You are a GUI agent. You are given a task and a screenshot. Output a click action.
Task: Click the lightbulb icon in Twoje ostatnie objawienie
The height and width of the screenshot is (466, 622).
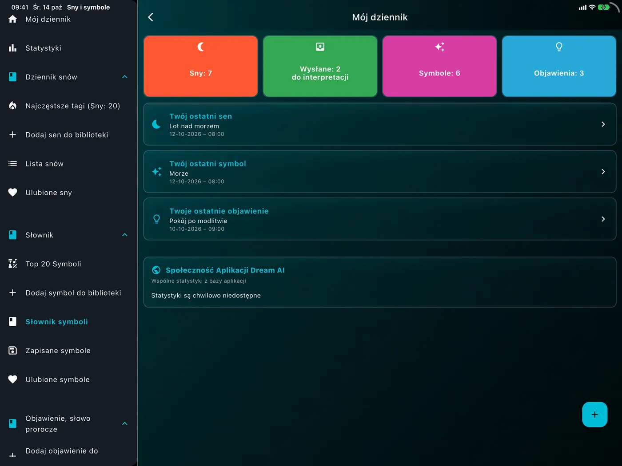coord(156,219)
